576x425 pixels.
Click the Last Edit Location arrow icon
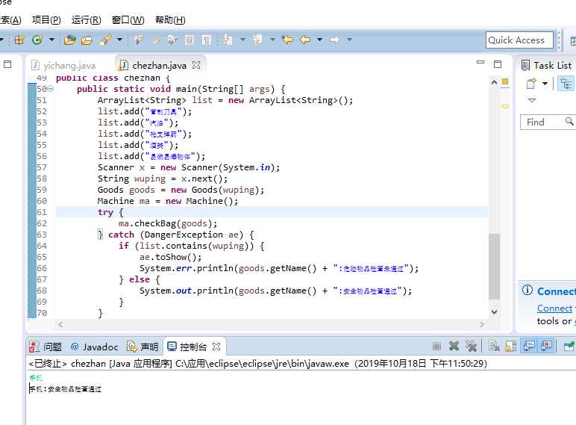(x=287, y=40)
